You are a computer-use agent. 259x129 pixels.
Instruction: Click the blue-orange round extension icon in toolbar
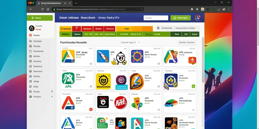pos(203,9)
